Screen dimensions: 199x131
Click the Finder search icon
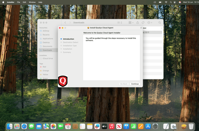[160, 23]
